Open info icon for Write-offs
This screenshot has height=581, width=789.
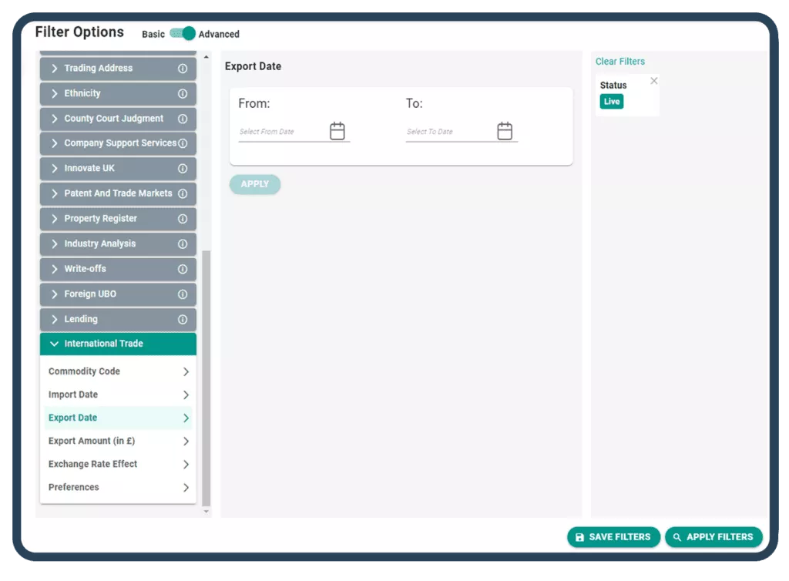tap(183, 269)
